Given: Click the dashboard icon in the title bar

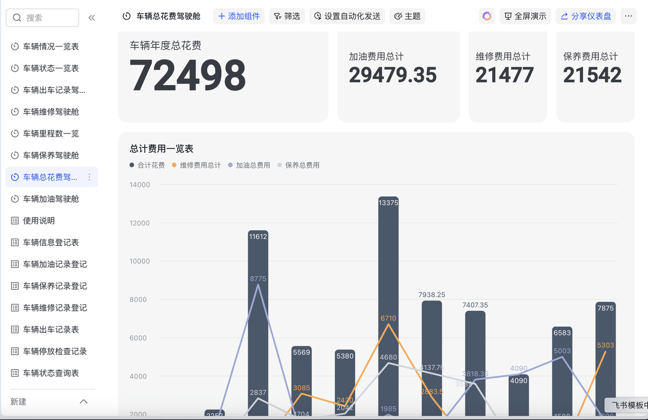Looking at the screenshot, I should (x=127, y=16).
